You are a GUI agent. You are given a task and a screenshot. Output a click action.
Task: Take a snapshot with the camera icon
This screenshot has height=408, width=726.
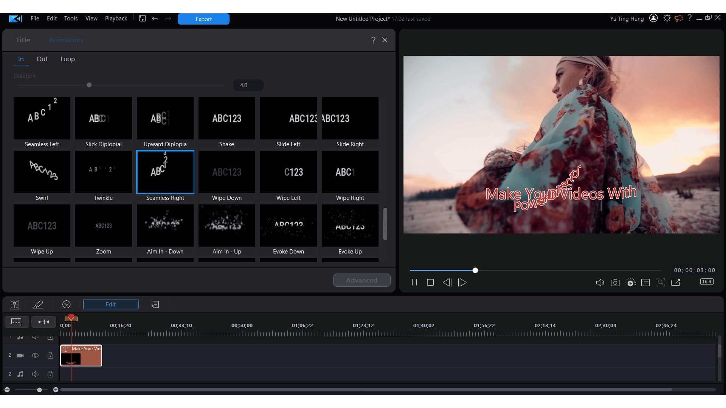coord(615,283)
